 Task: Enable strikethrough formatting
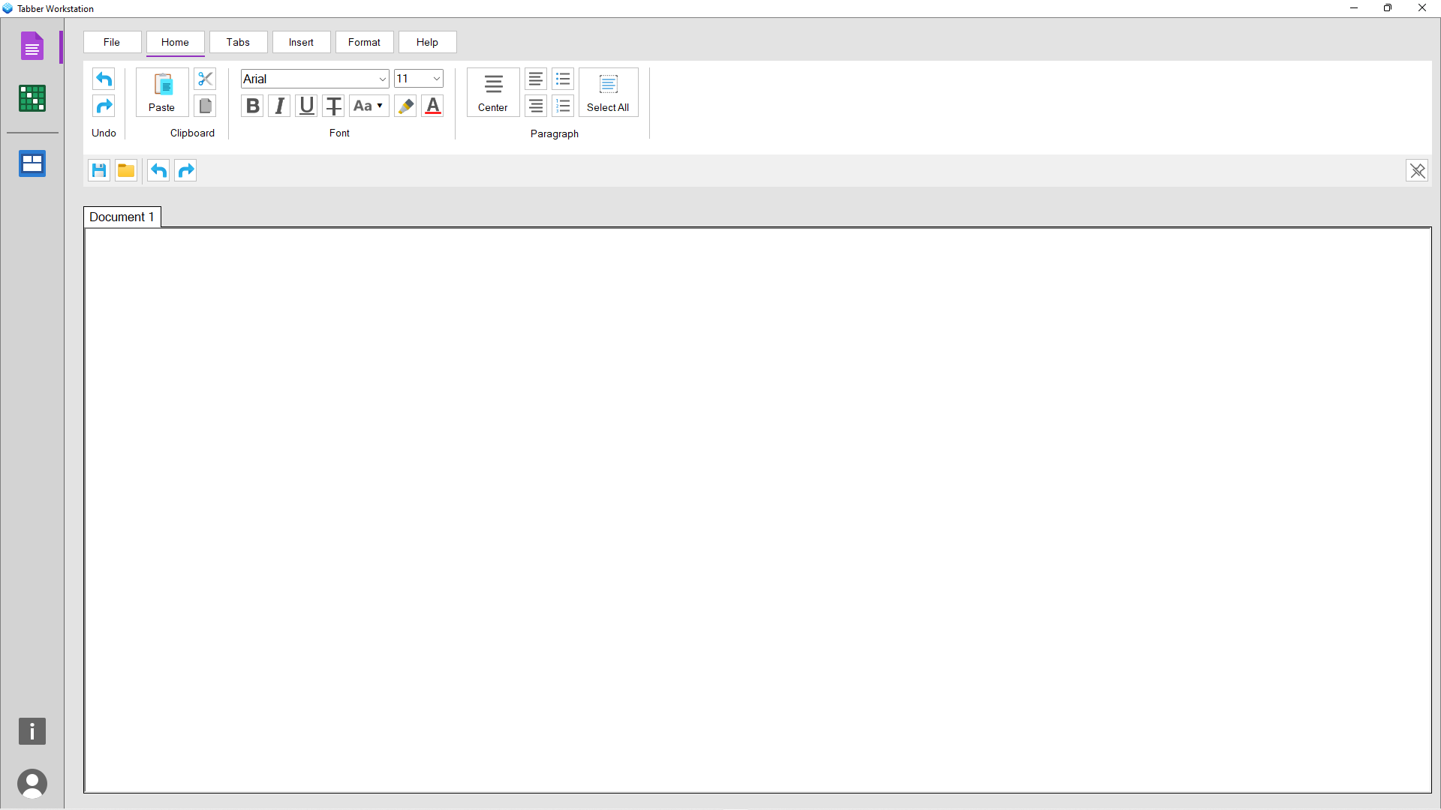point(333,106)
